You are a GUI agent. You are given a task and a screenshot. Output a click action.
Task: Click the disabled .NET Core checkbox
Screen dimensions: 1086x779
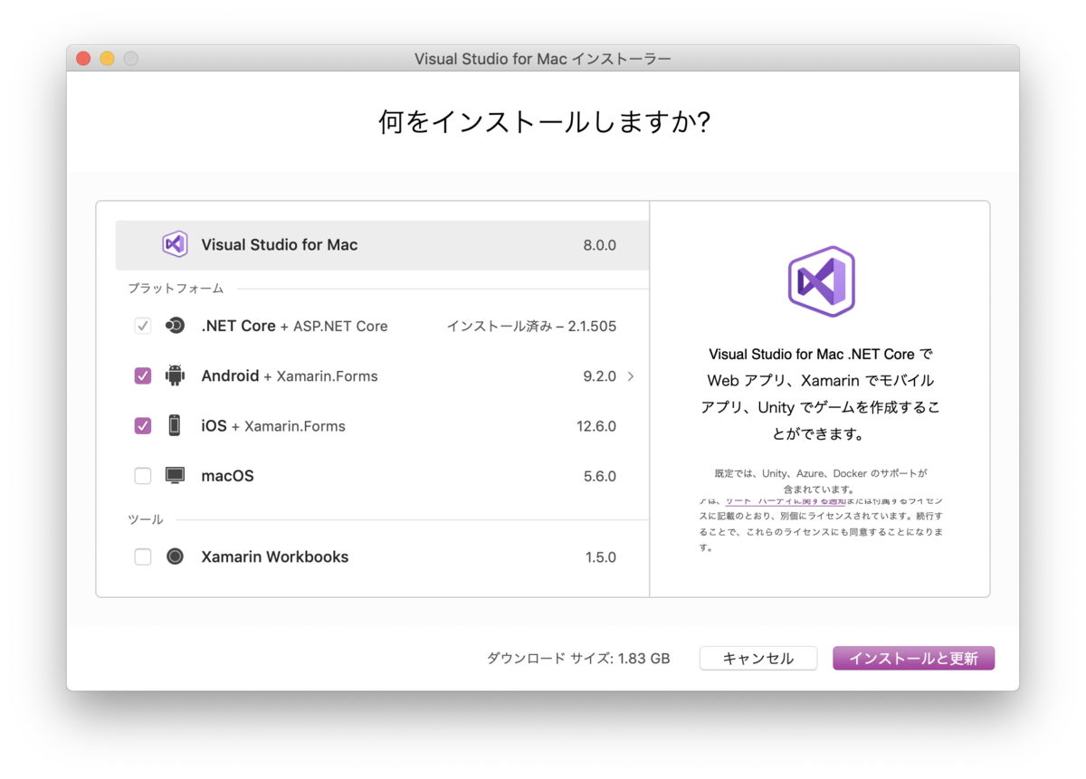coord(142,325)
